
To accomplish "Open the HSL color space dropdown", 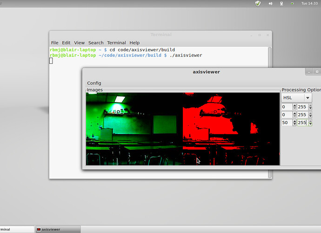I will (296, 98).
